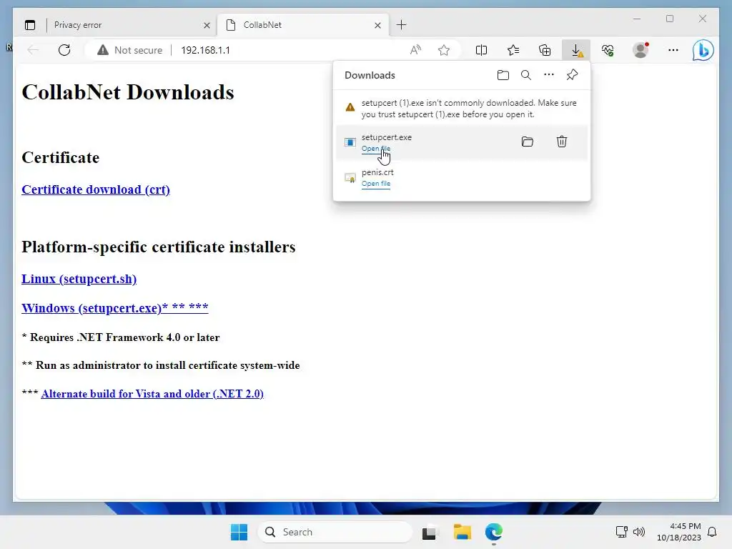Image resolution: width=732 pixels, height=549 pixels.
Task: Open Browser essentials heart icon
Action: (x=608, y=50)
